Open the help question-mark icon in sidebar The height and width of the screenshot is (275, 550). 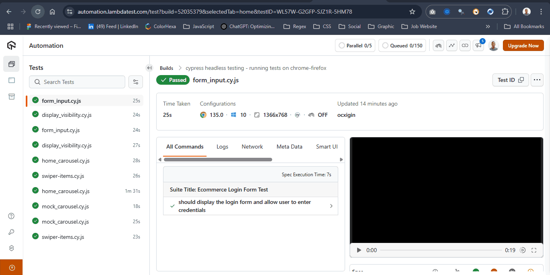(11, 216)
